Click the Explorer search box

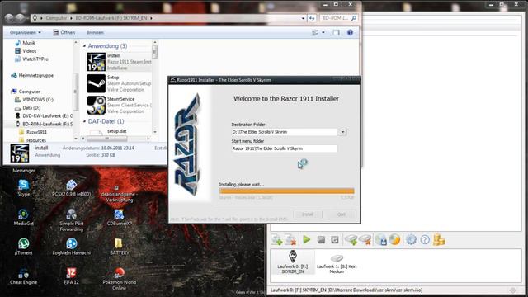(338, 18)
